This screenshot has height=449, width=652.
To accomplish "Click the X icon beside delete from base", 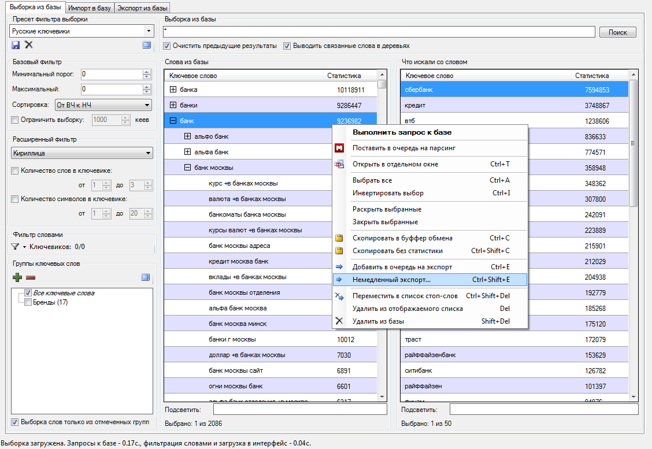I will tap(339, 321).
